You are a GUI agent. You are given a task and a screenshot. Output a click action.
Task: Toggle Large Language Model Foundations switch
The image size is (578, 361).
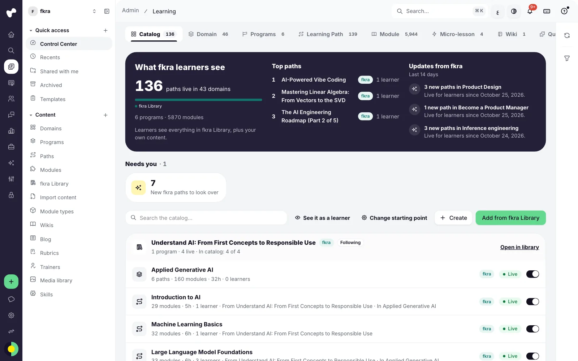[532, 356]
